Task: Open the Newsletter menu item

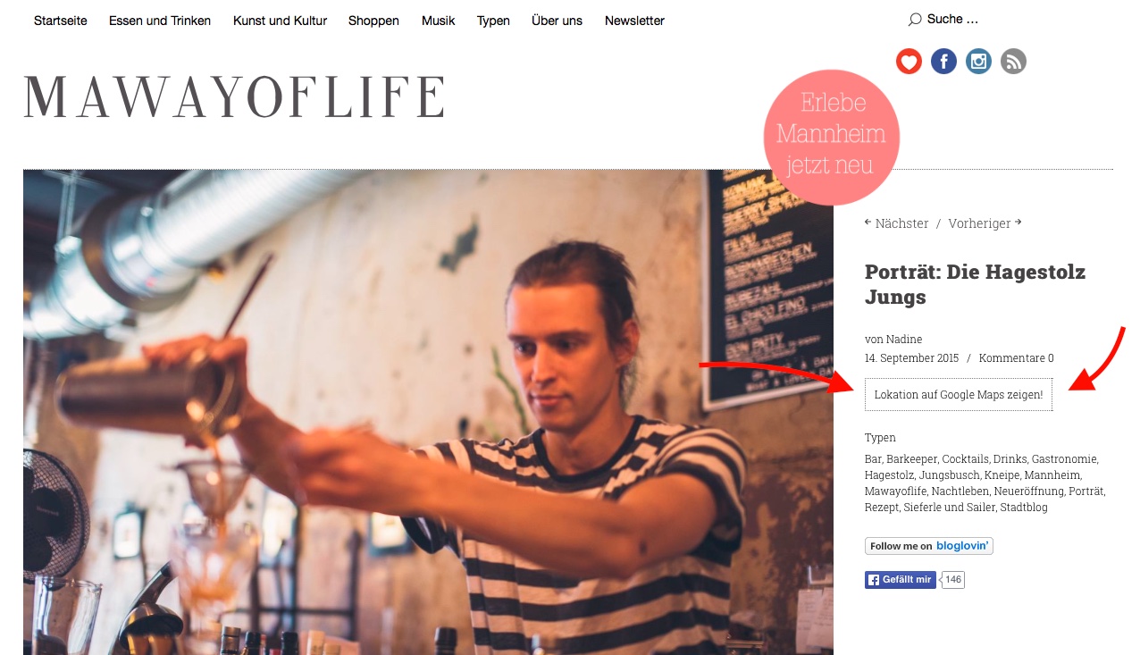Action: point(634,21)
